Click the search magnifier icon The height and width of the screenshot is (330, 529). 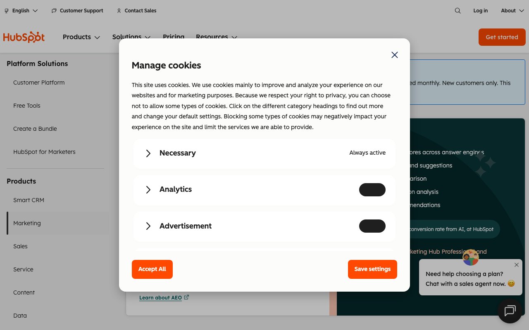[458, 11]
